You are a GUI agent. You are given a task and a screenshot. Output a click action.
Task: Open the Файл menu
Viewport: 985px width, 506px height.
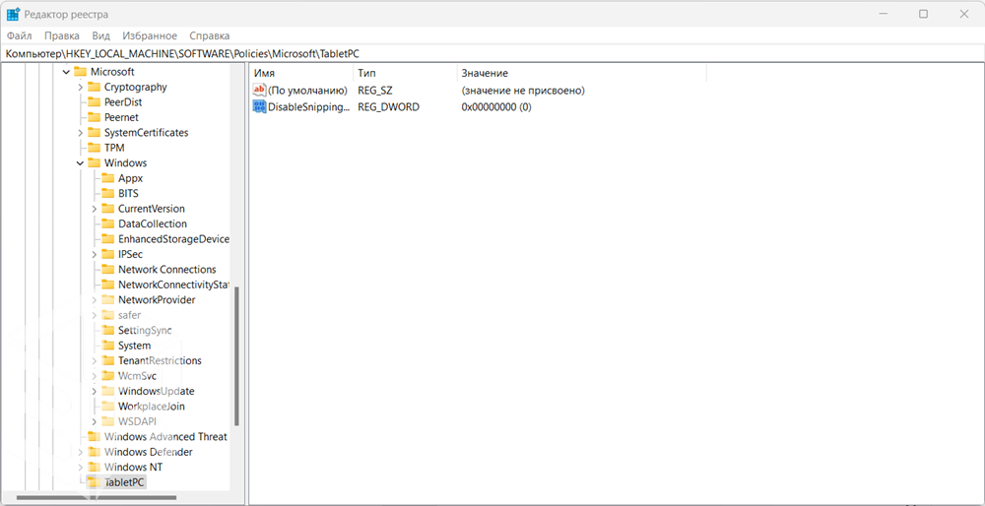20,35
